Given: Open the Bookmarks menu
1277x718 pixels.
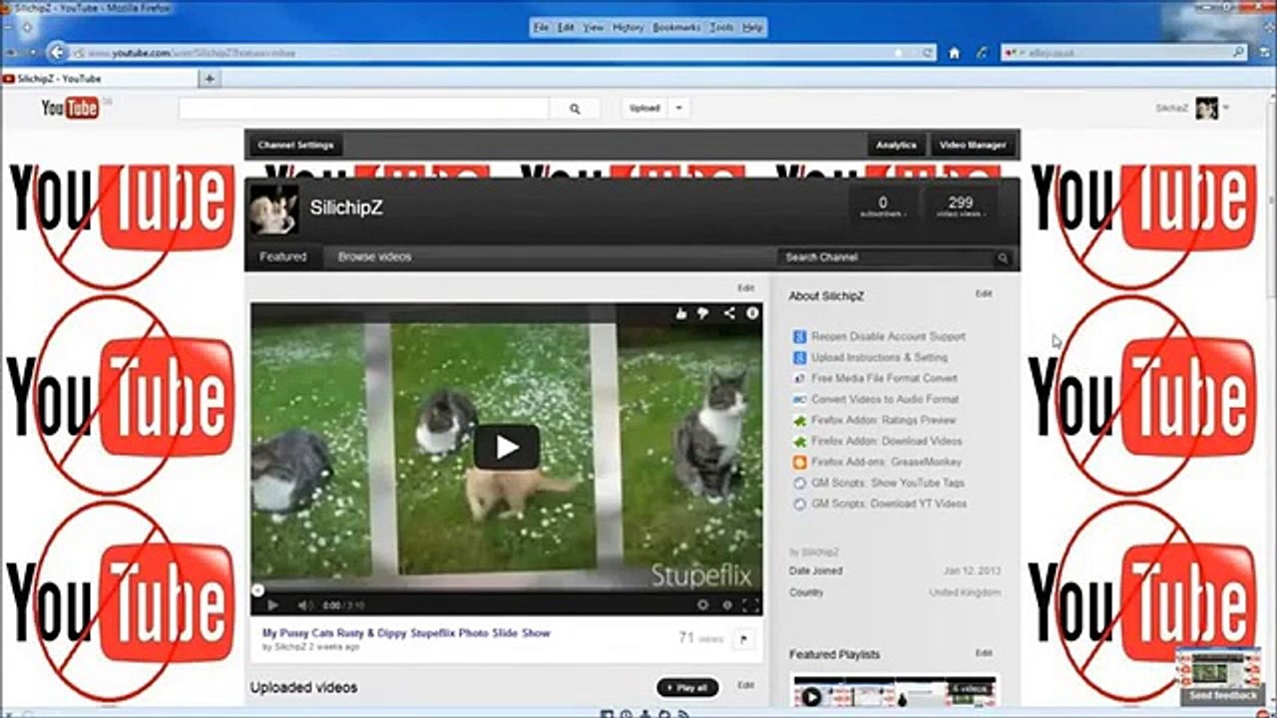Looking at the screenshot, I should coord(676,28).
